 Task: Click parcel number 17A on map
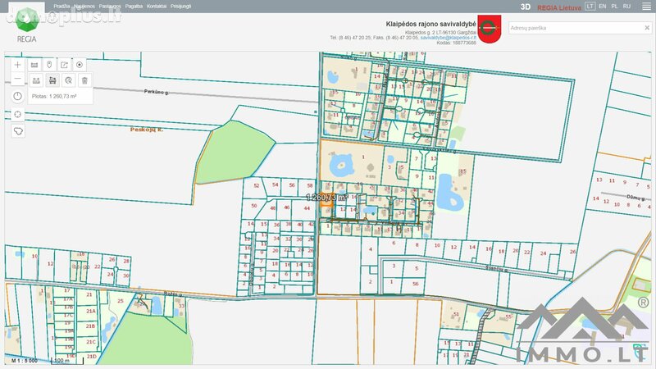(68, 299)
